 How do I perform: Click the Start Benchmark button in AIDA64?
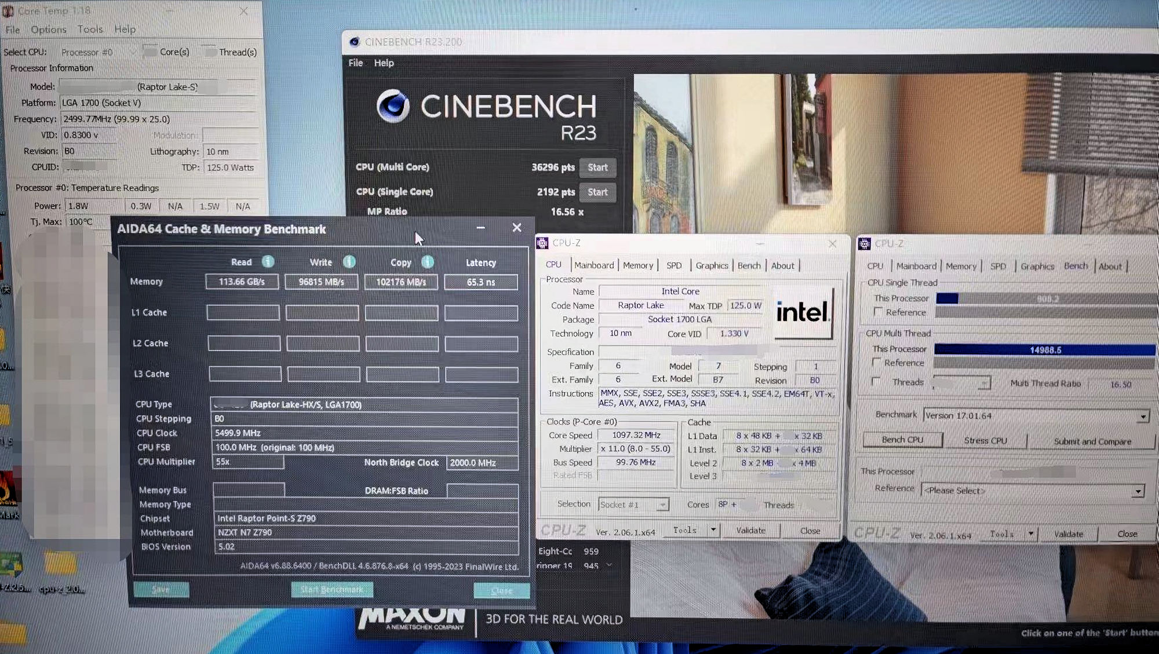(330, 589)
